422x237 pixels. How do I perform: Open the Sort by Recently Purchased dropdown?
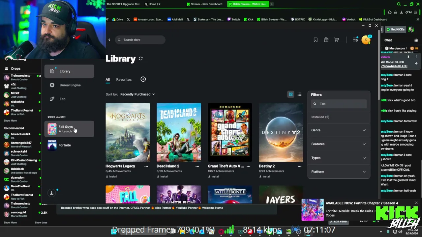click(137, 94)
